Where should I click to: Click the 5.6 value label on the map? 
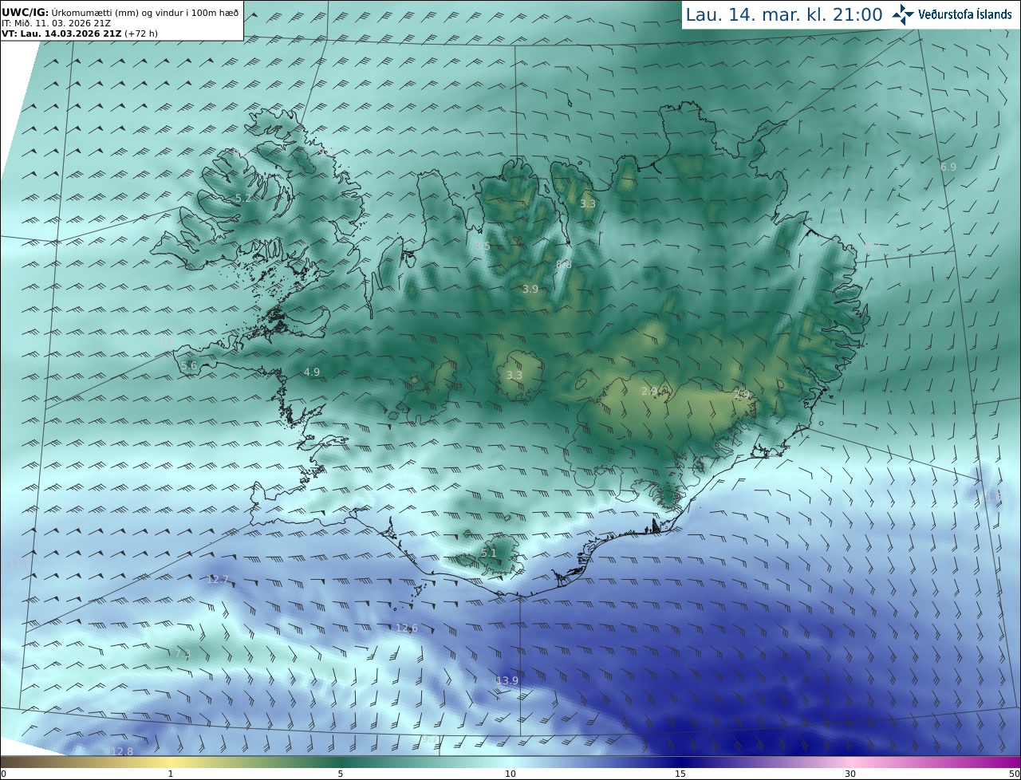189,365
